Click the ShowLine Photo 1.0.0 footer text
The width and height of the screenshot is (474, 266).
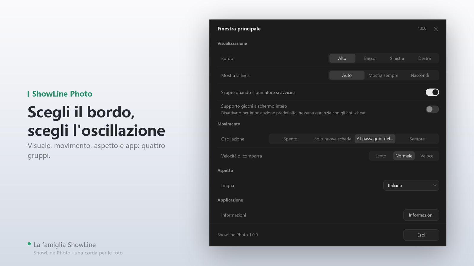pos(238,235)
